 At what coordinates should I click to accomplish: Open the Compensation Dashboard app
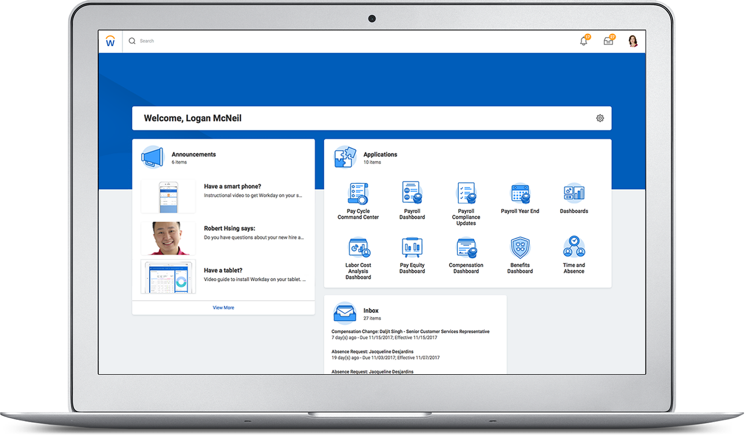point(466,248)
